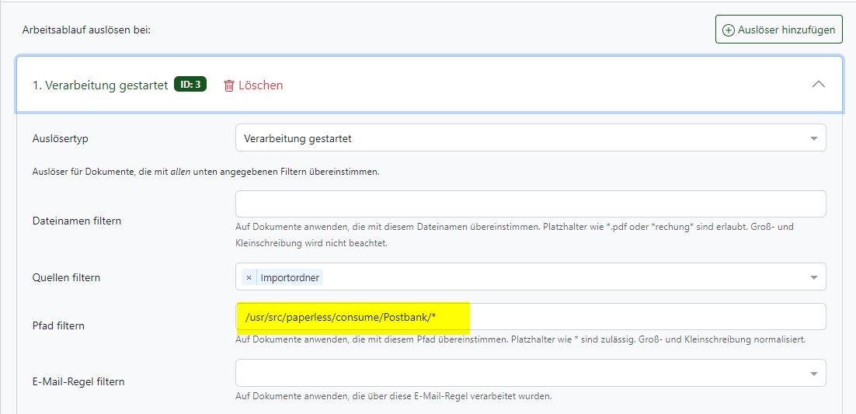Click the 'Pfad filtern' field label
Image resolution: width=856 pixels, height=414 pixels.
(x=58, y=325)
